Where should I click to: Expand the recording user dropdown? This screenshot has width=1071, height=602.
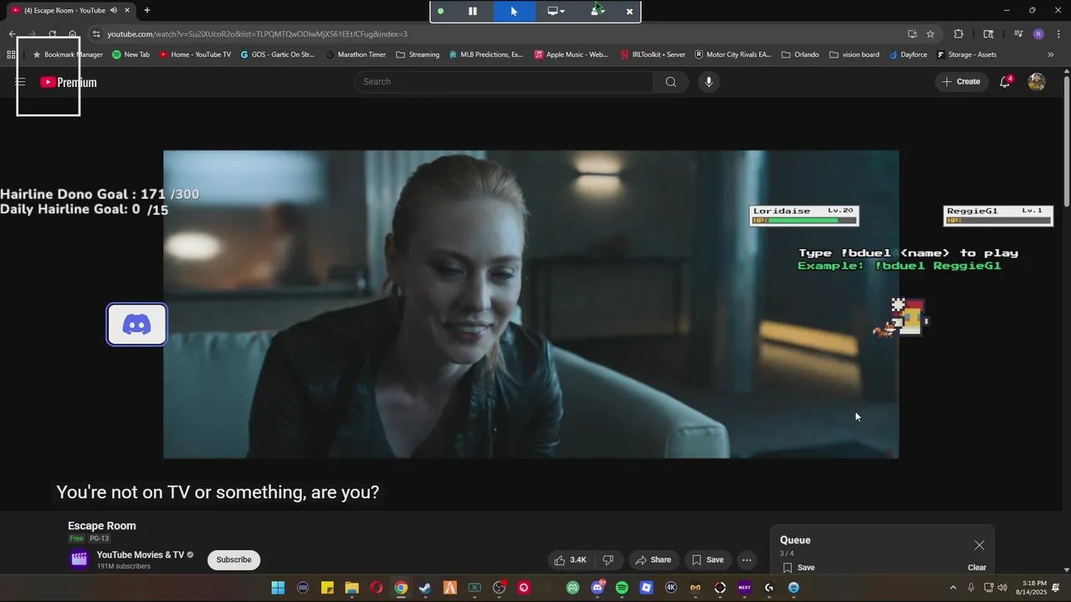point(597,11)
